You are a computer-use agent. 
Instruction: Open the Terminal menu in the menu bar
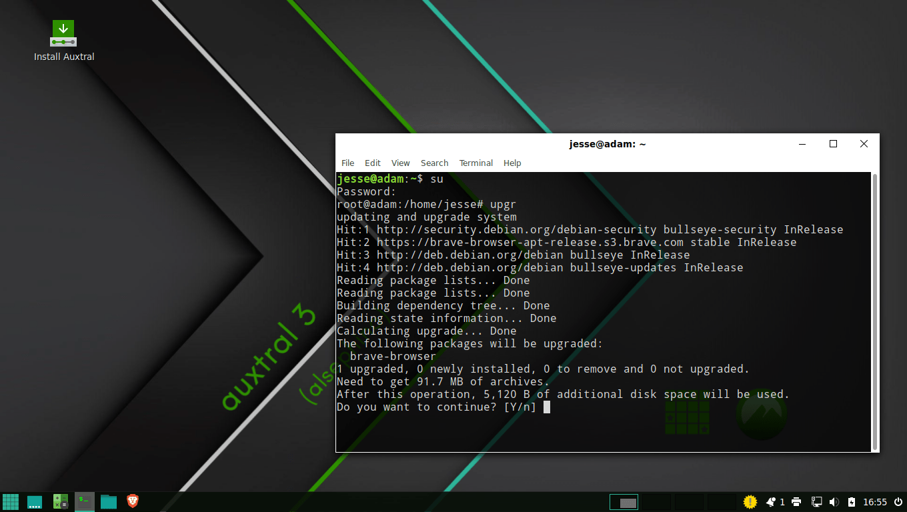476,163
